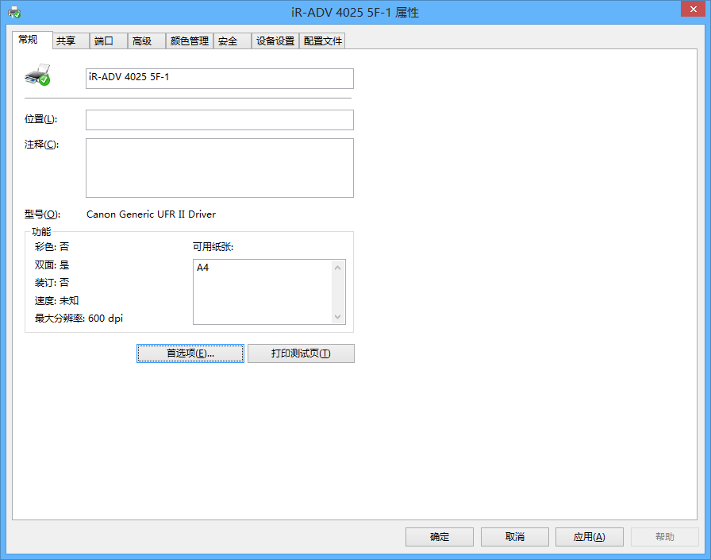Click the 首选项(E) button
711x560 pixels.
(190, 353)
